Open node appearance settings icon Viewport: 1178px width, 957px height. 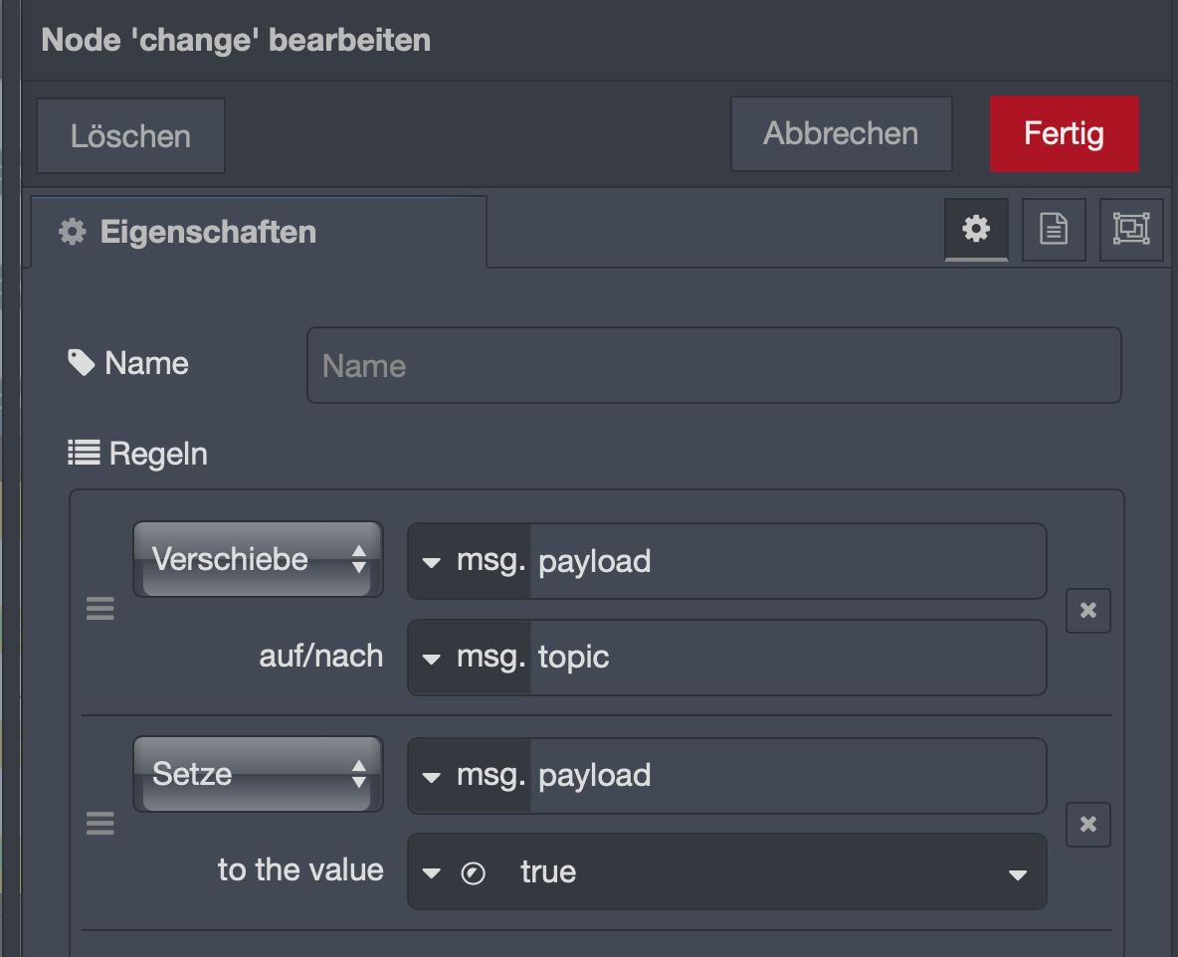pyautogui.click(x=1131, y=229)
